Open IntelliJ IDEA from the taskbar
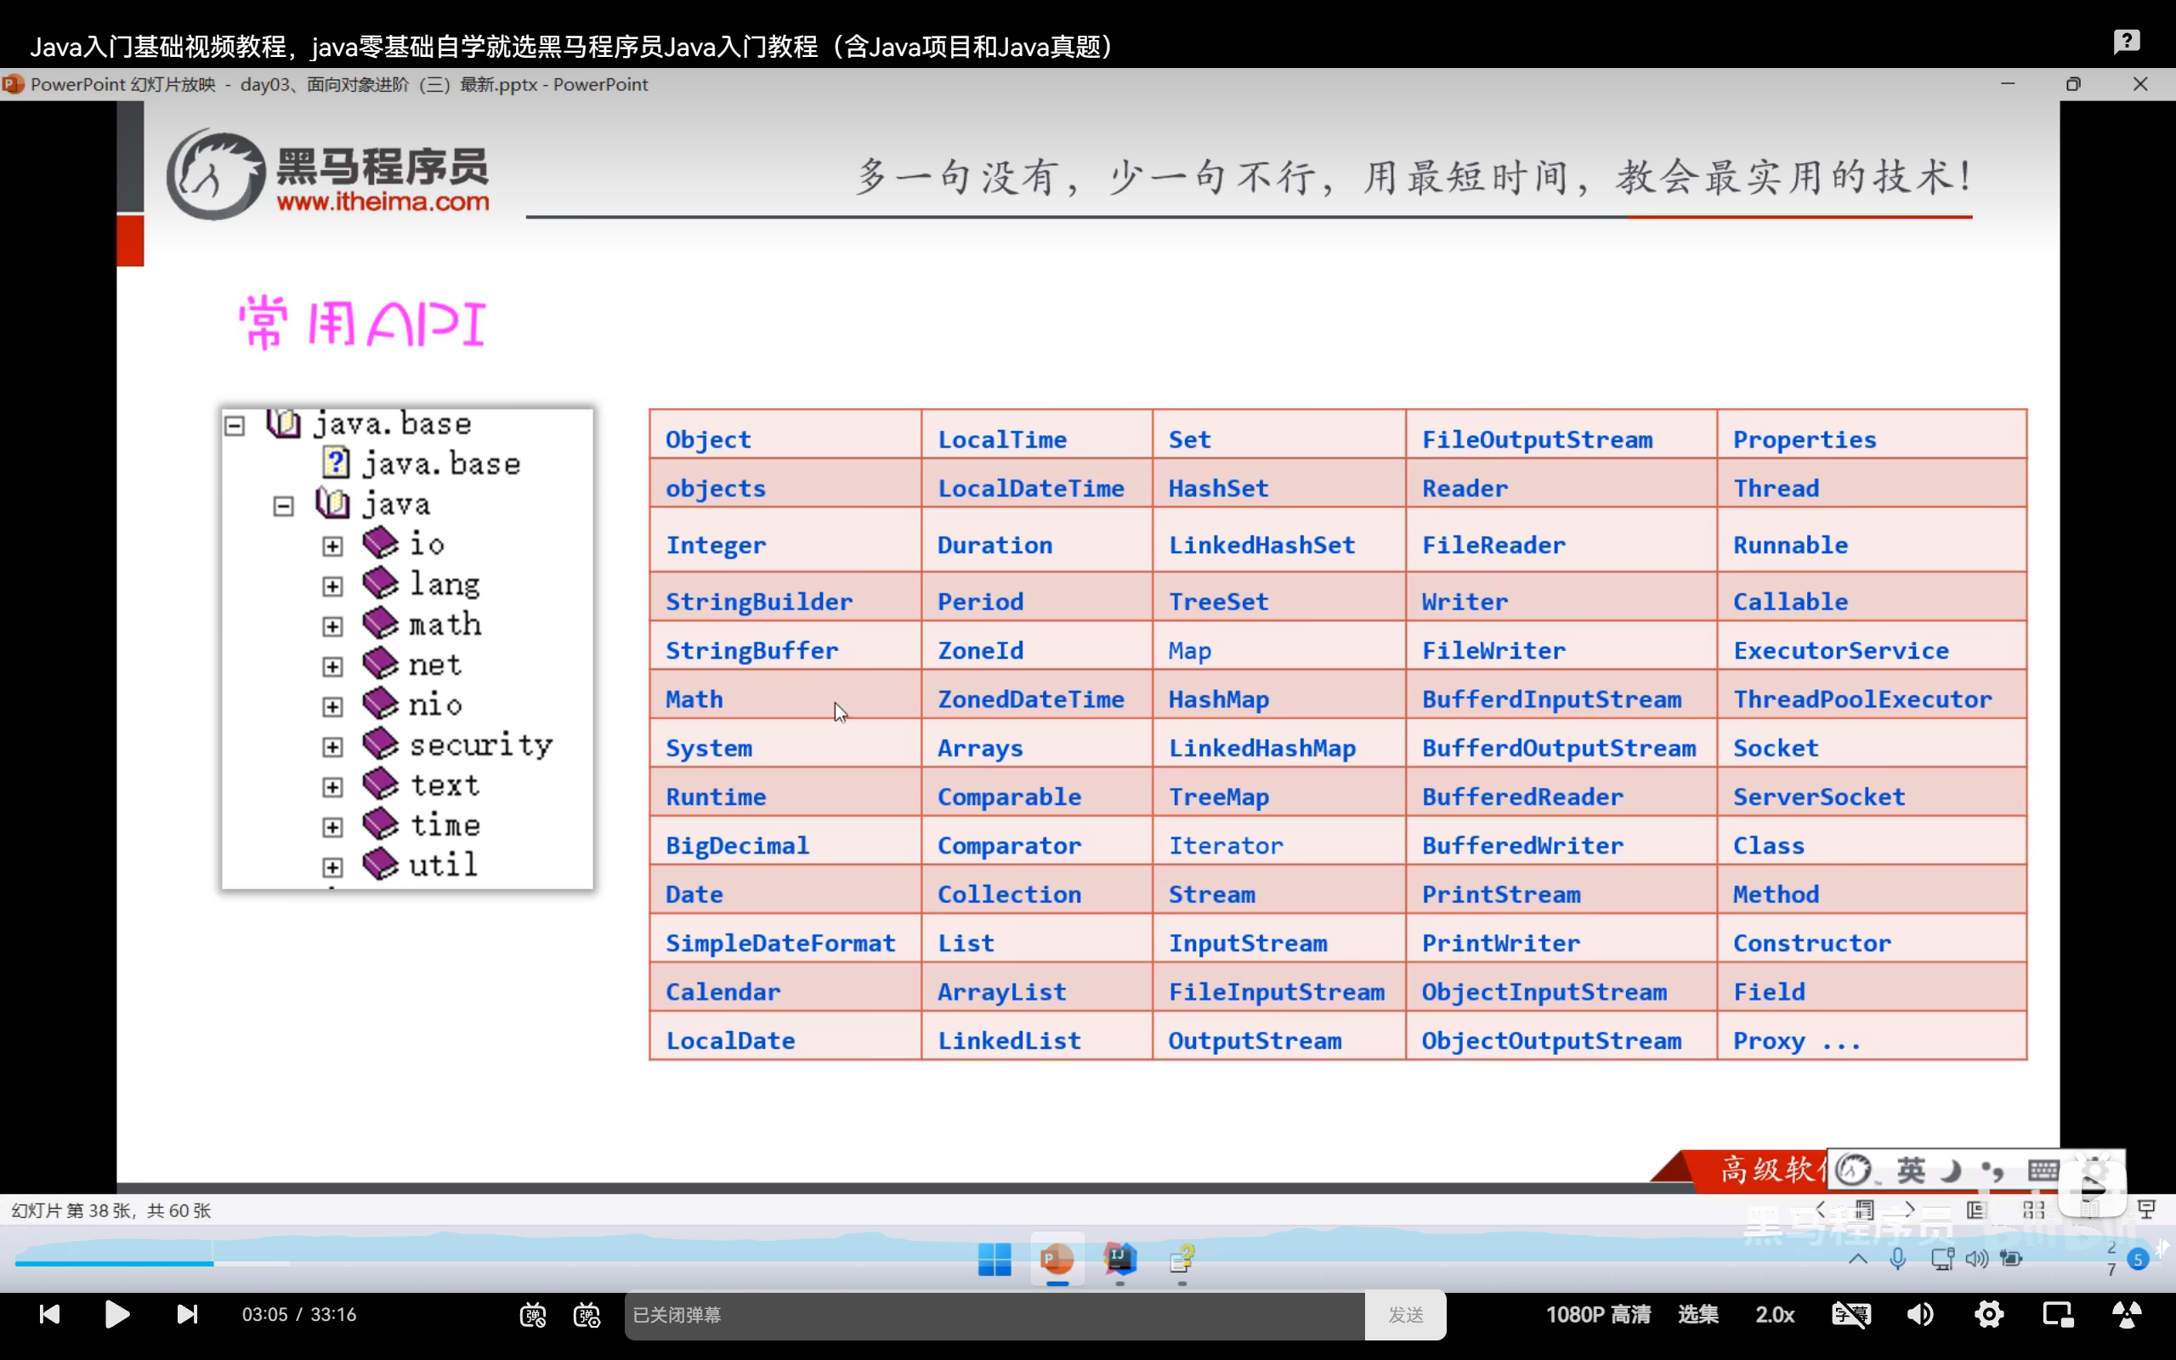This screenshot has height=1360, width=2176. point(1120,1259)
